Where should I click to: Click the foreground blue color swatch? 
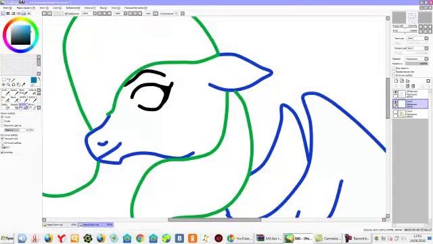[34, 80]
